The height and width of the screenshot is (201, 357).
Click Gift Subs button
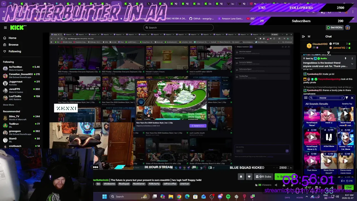point(263,177)
